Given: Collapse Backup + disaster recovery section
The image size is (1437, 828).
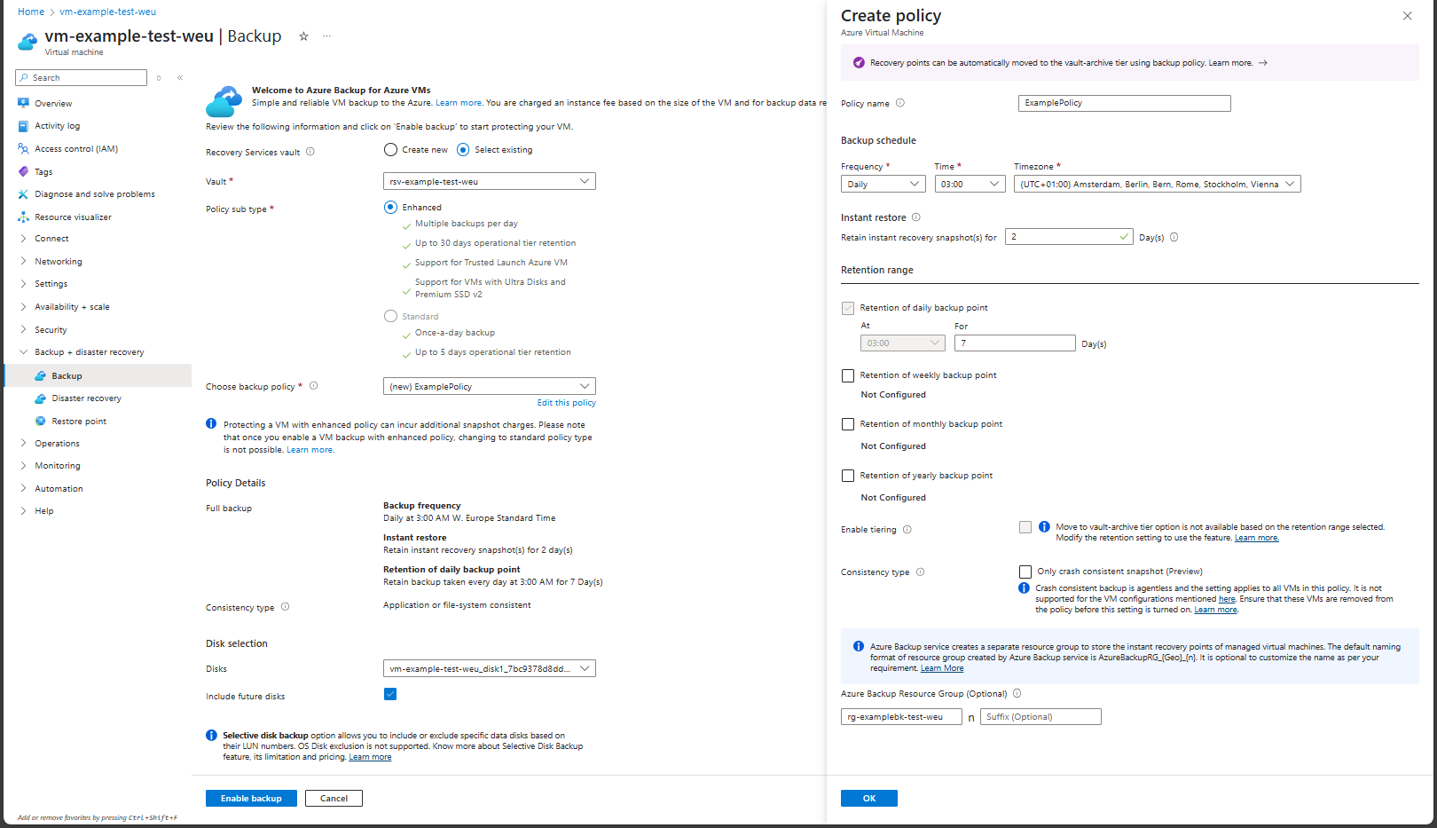Looking at the screenshot, I should [x=89, y=352].
